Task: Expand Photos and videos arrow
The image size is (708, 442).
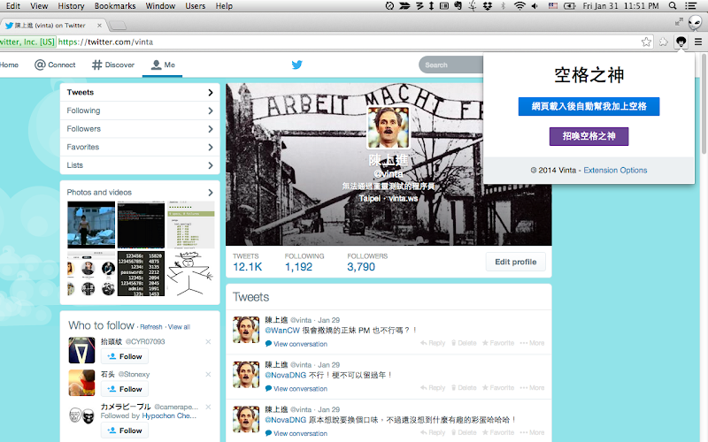Action: coord(211,193)
